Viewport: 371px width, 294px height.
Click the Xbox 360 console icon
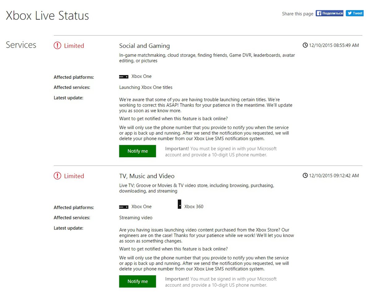(179, 204)
